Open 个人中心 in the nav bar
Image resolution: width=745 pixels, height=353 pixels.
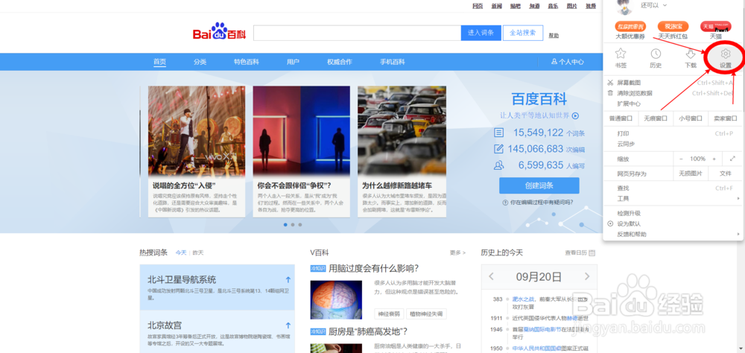pyautogui.click(x=567, y=62)
